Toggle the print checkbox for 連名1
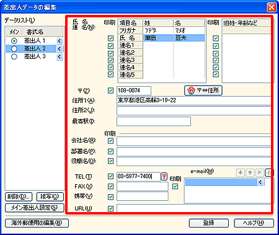 coord(110,46)
